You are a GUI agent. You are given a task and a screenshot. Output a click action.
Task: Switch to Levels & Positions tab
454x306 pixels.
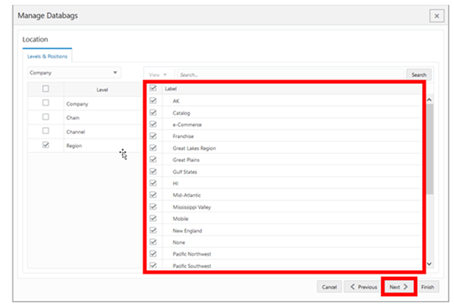point(47,56)
